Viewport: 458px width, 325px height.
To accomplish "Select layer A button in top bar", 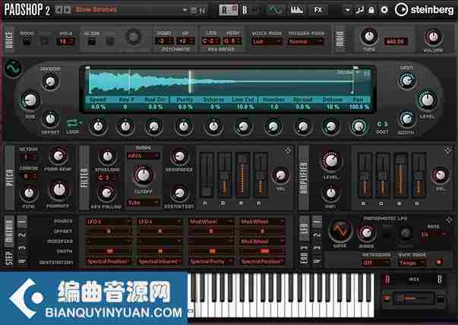I will tap(228, 10).
